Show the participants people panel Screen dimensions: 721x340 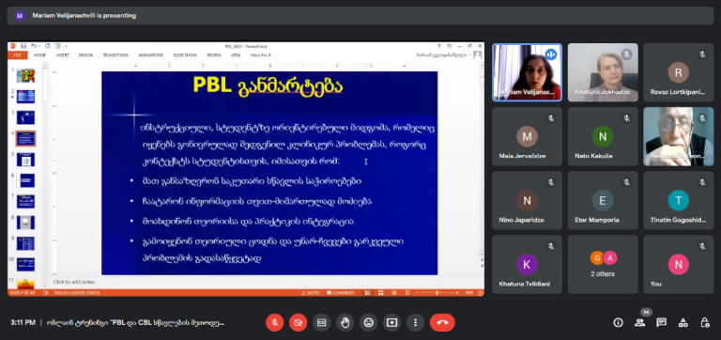tap(639, 322)
